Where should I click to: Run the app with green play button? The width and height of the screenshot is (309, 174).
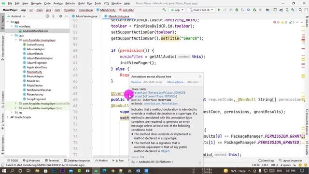coord(219,10)
